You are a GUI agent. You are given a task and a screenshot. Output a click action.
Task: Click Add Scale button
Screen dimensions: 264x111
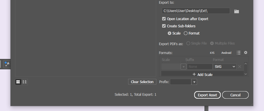tap(203, 74)
